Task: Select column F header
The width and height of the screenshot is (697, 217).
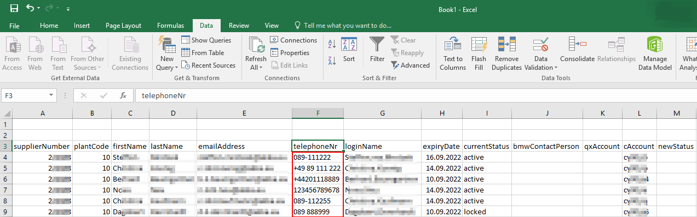Action: [x=318, y=113]
